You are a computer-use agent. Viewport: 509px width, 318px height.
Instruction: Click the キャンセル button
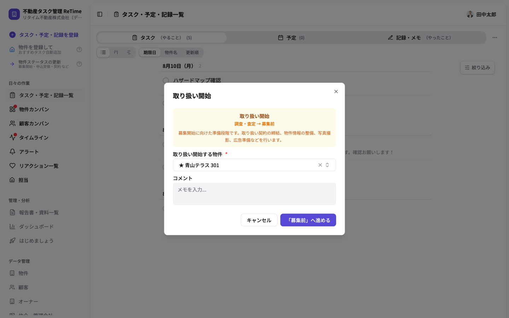(x=259, y=220)
